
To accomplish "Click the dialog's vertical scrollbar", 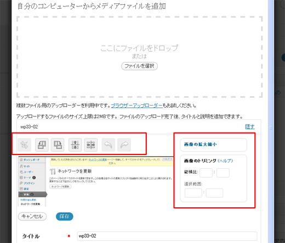I will (x=271, y=122).
